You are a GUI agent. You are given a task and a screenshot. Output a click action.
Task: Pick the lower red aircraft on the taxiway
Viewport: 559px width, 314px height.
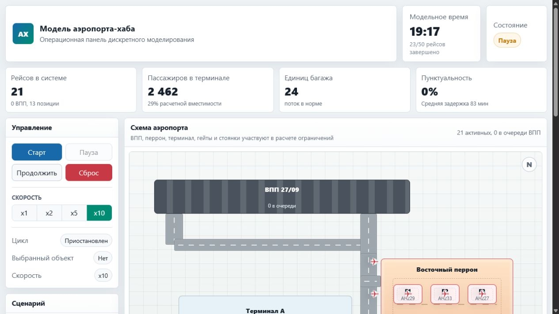375,294
